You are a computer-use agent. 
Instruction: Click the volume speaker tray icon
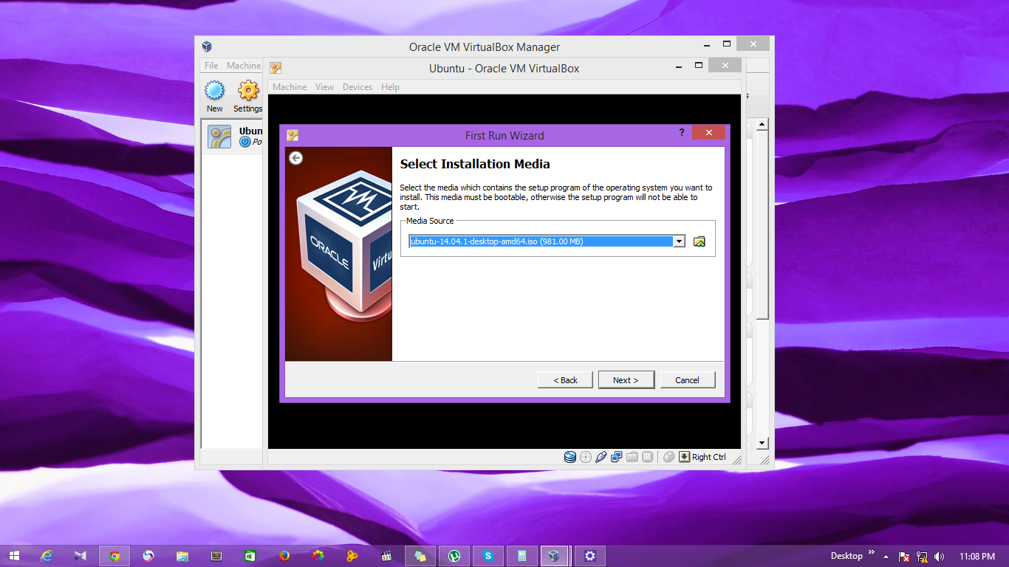point(940,556)
